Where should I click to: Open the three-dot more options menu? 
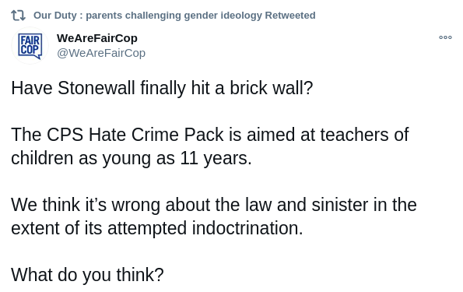pos(445,37)
